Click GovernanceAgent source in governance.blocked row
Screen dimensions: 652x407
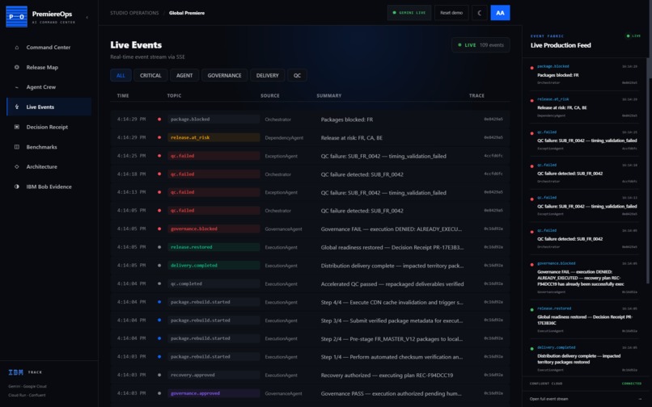pyautogui.click(x=283, y=229)
